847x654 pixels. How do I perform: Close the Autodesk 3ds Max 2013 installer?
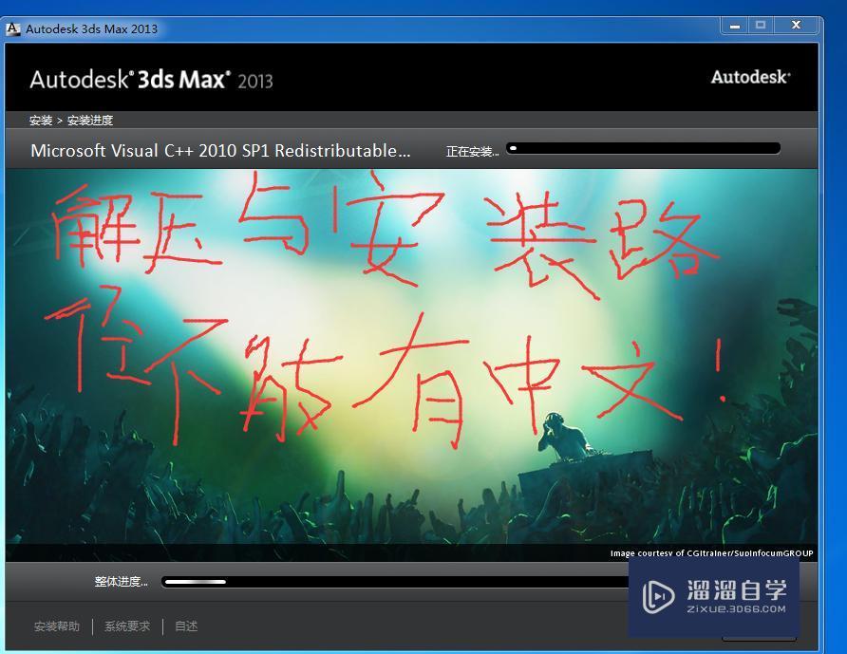click(795, 25)
